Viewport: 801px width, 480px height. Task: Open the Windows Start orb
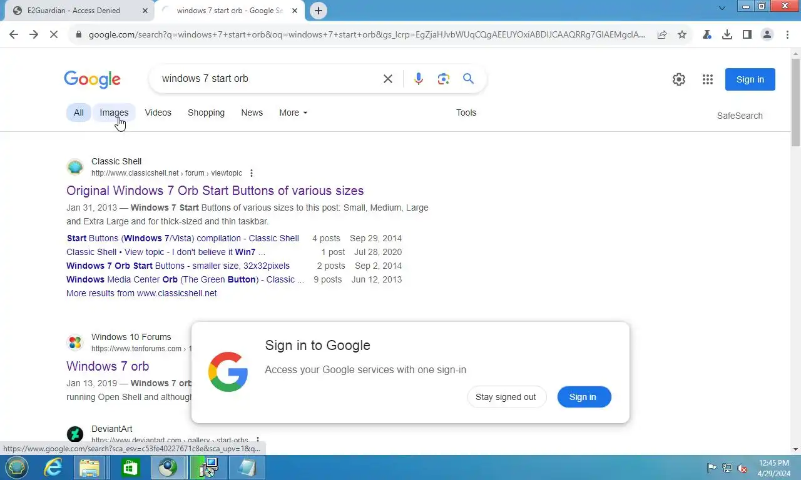tap(16, 467)
